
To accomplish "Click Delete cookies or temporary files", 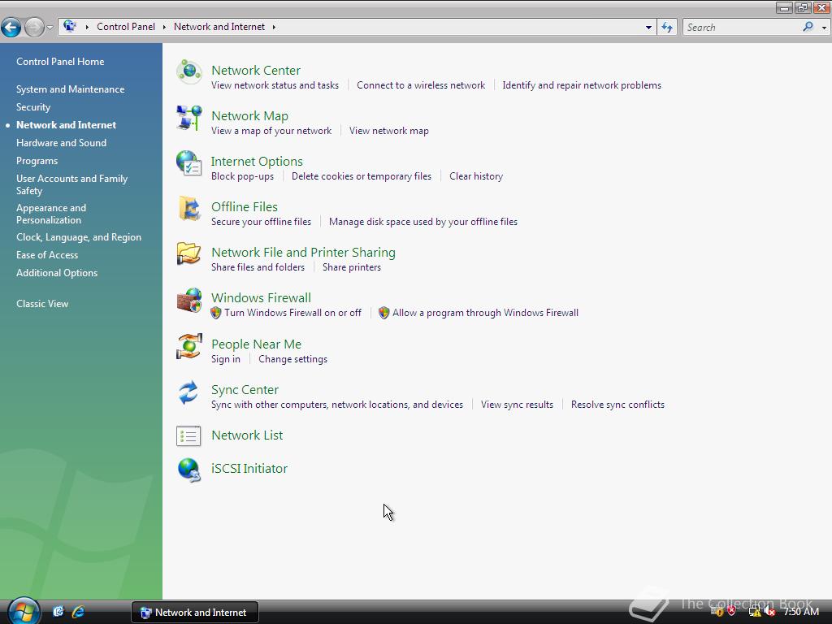I will click(x=362, y=176).
